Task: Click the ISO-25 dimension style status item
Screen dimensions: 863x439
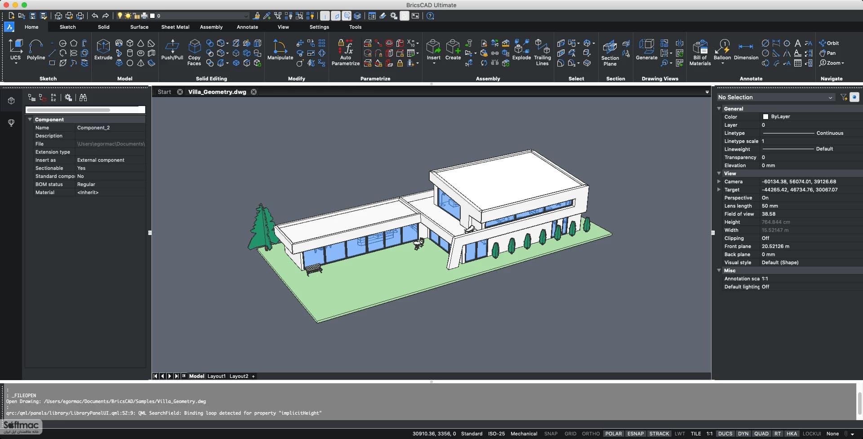Action: [496, 434]
